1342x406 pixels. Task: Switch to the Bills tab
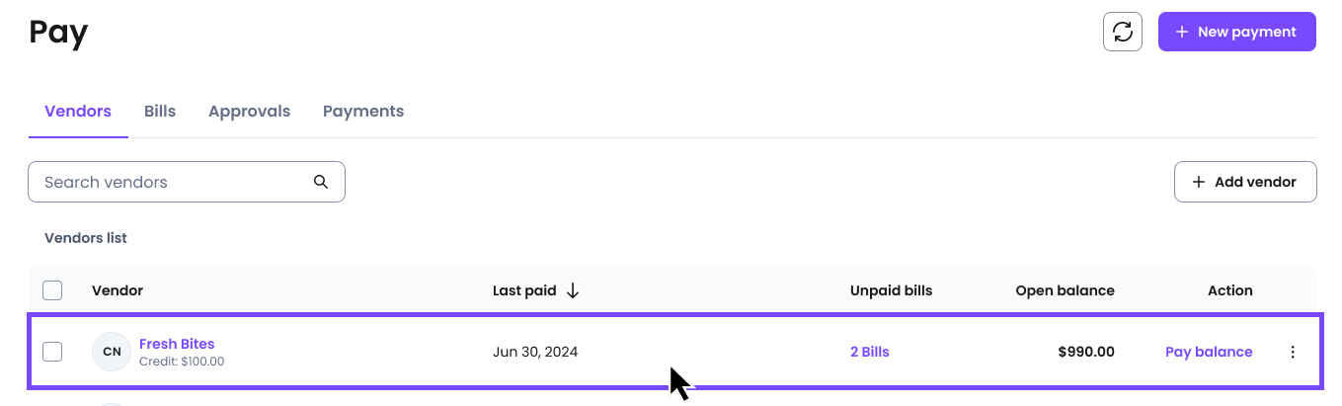(x=160, y=112)
